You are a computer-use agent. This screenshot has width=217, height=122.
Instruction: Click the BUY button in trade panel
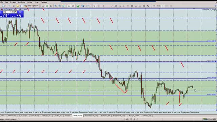(x=20, y=12)
